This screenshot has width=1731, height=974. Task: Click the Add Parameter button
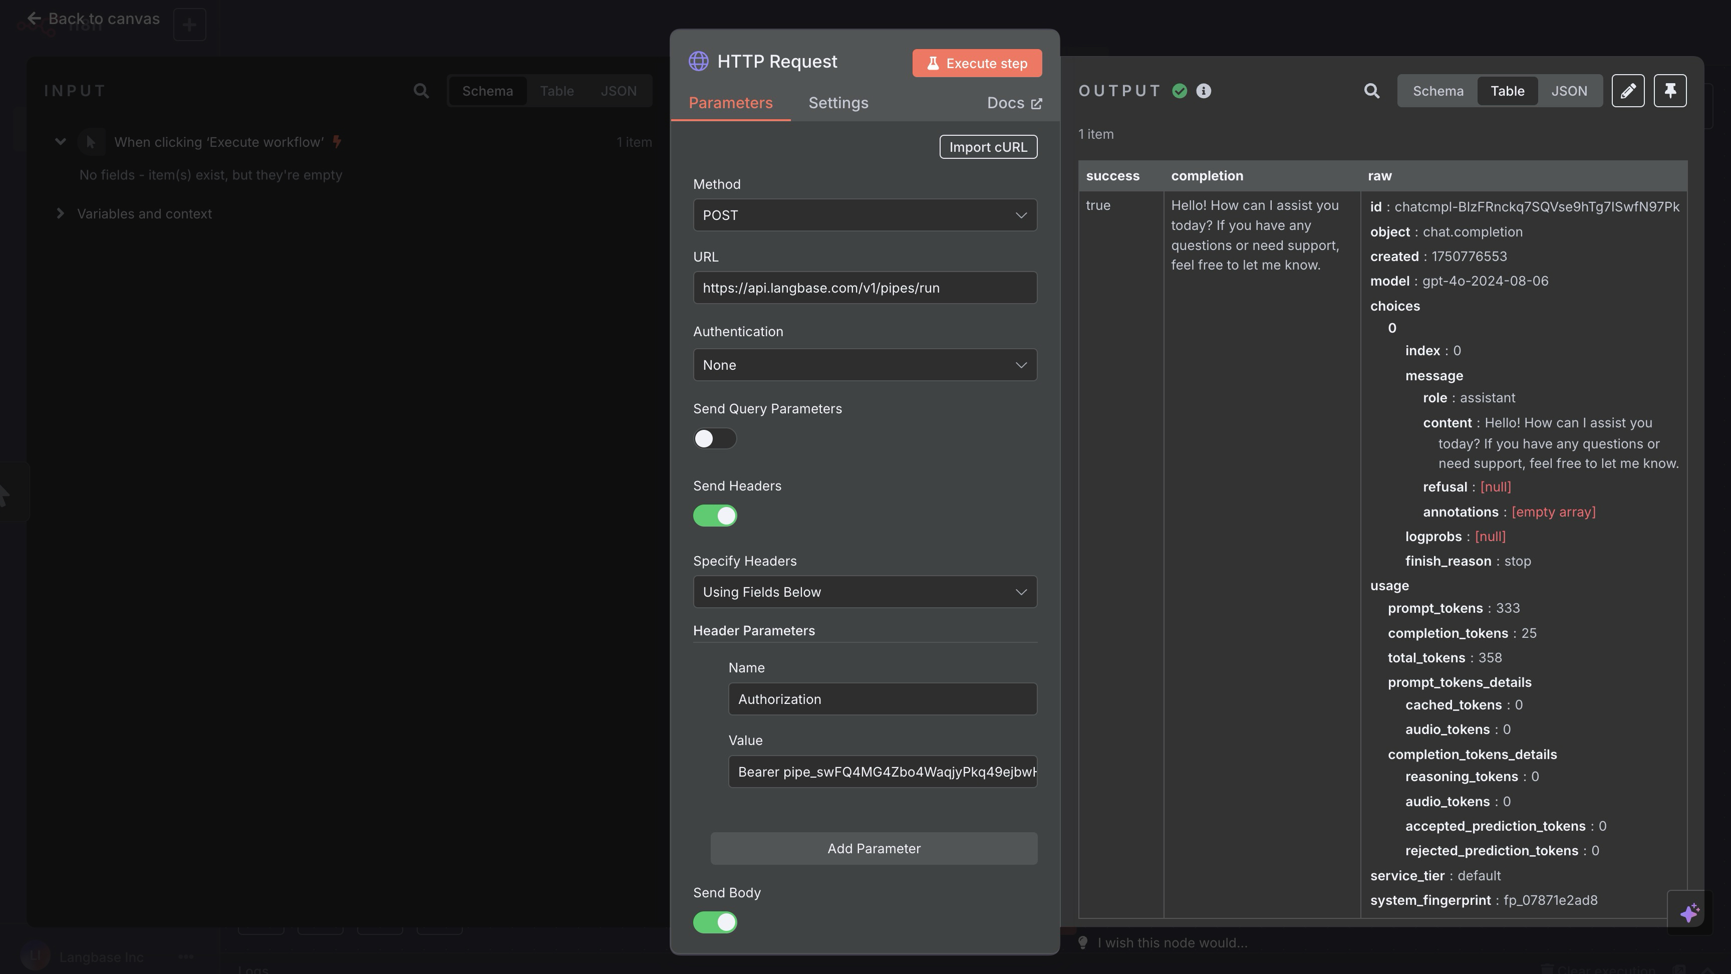click(x=874, y=848)
